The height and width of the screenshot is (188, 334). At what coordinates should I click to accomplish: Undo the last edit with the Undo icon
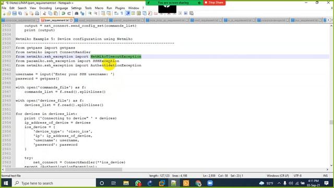point(63,14)
